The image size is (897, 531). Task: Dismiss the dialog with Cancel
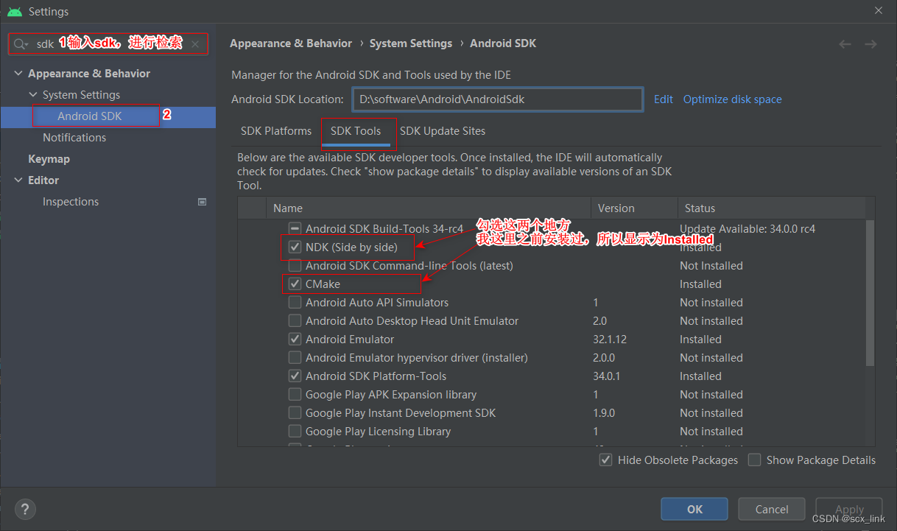click(x=772, y=509)
